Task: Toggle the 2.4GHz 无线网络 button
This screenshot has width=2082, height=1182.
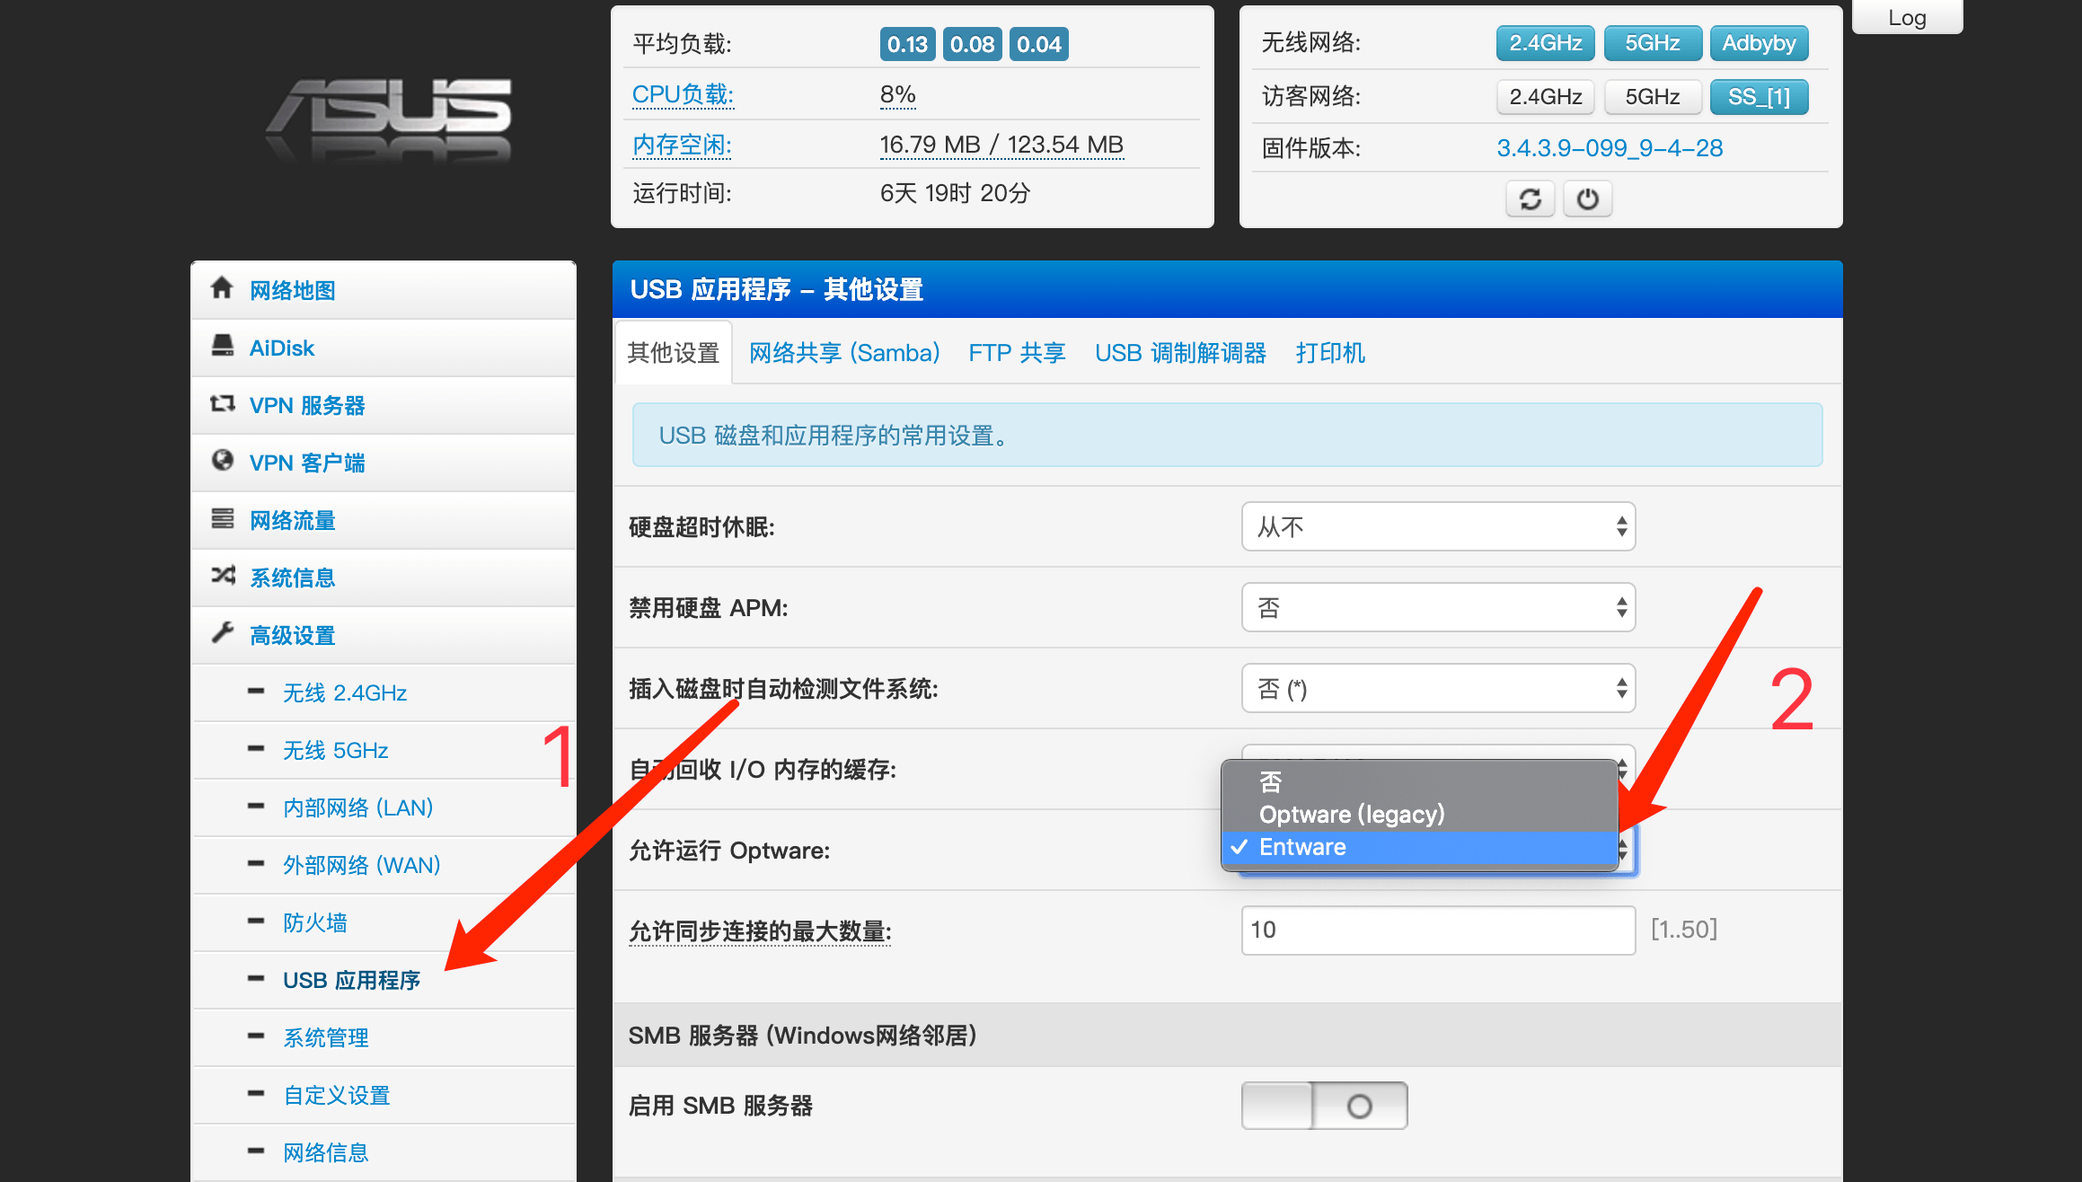Action: [1545, 43]
